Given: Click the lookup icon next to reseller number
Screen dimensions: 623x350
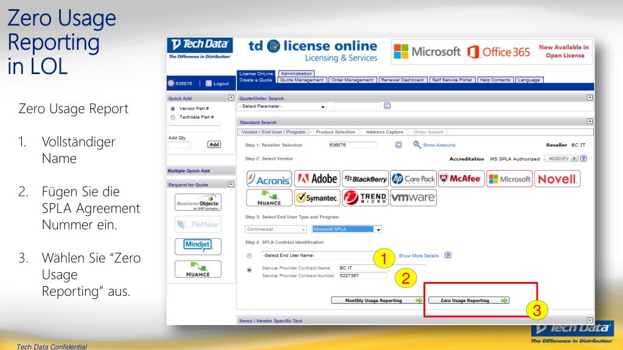Looking at the screenshot, I should coord(399,145).
